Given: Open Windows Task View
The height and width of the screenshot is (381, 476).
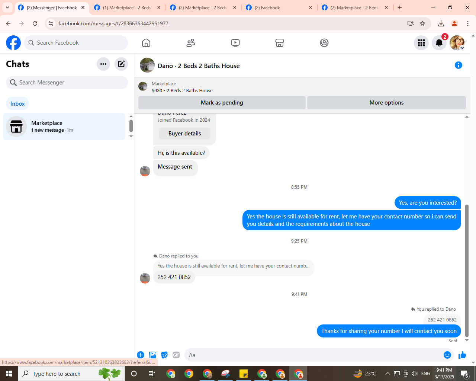Looking at the screenshot, I should (x=152, y=374).
